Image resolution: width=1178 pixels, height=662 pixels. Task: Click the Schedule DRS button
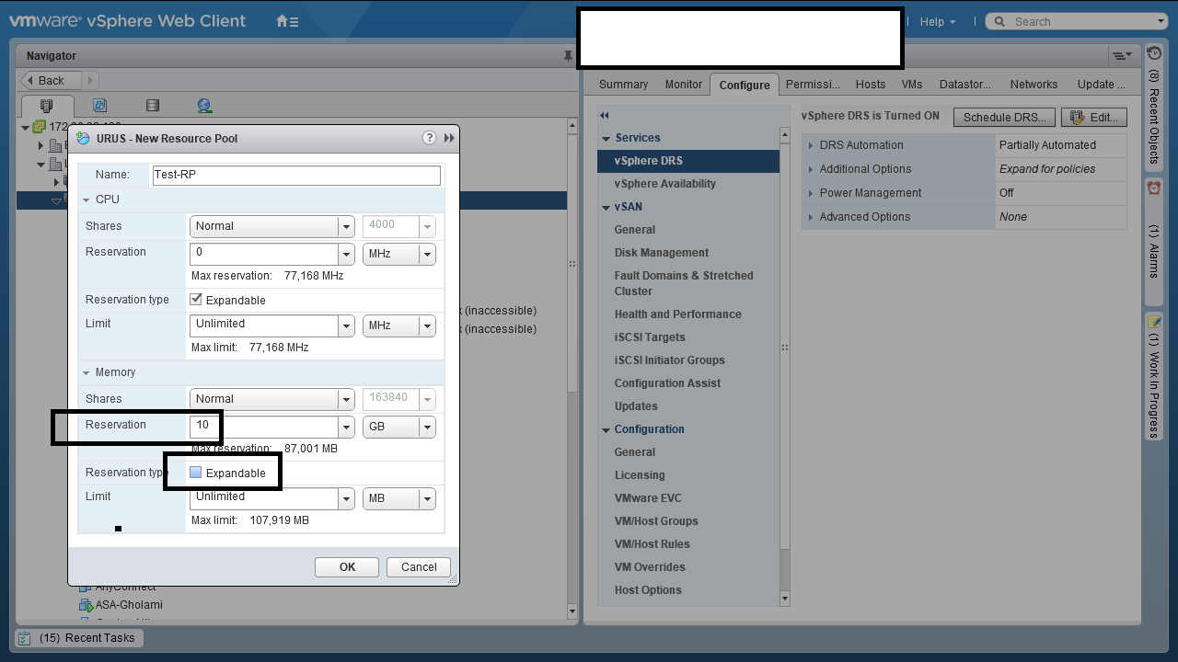click(1004, 118)
